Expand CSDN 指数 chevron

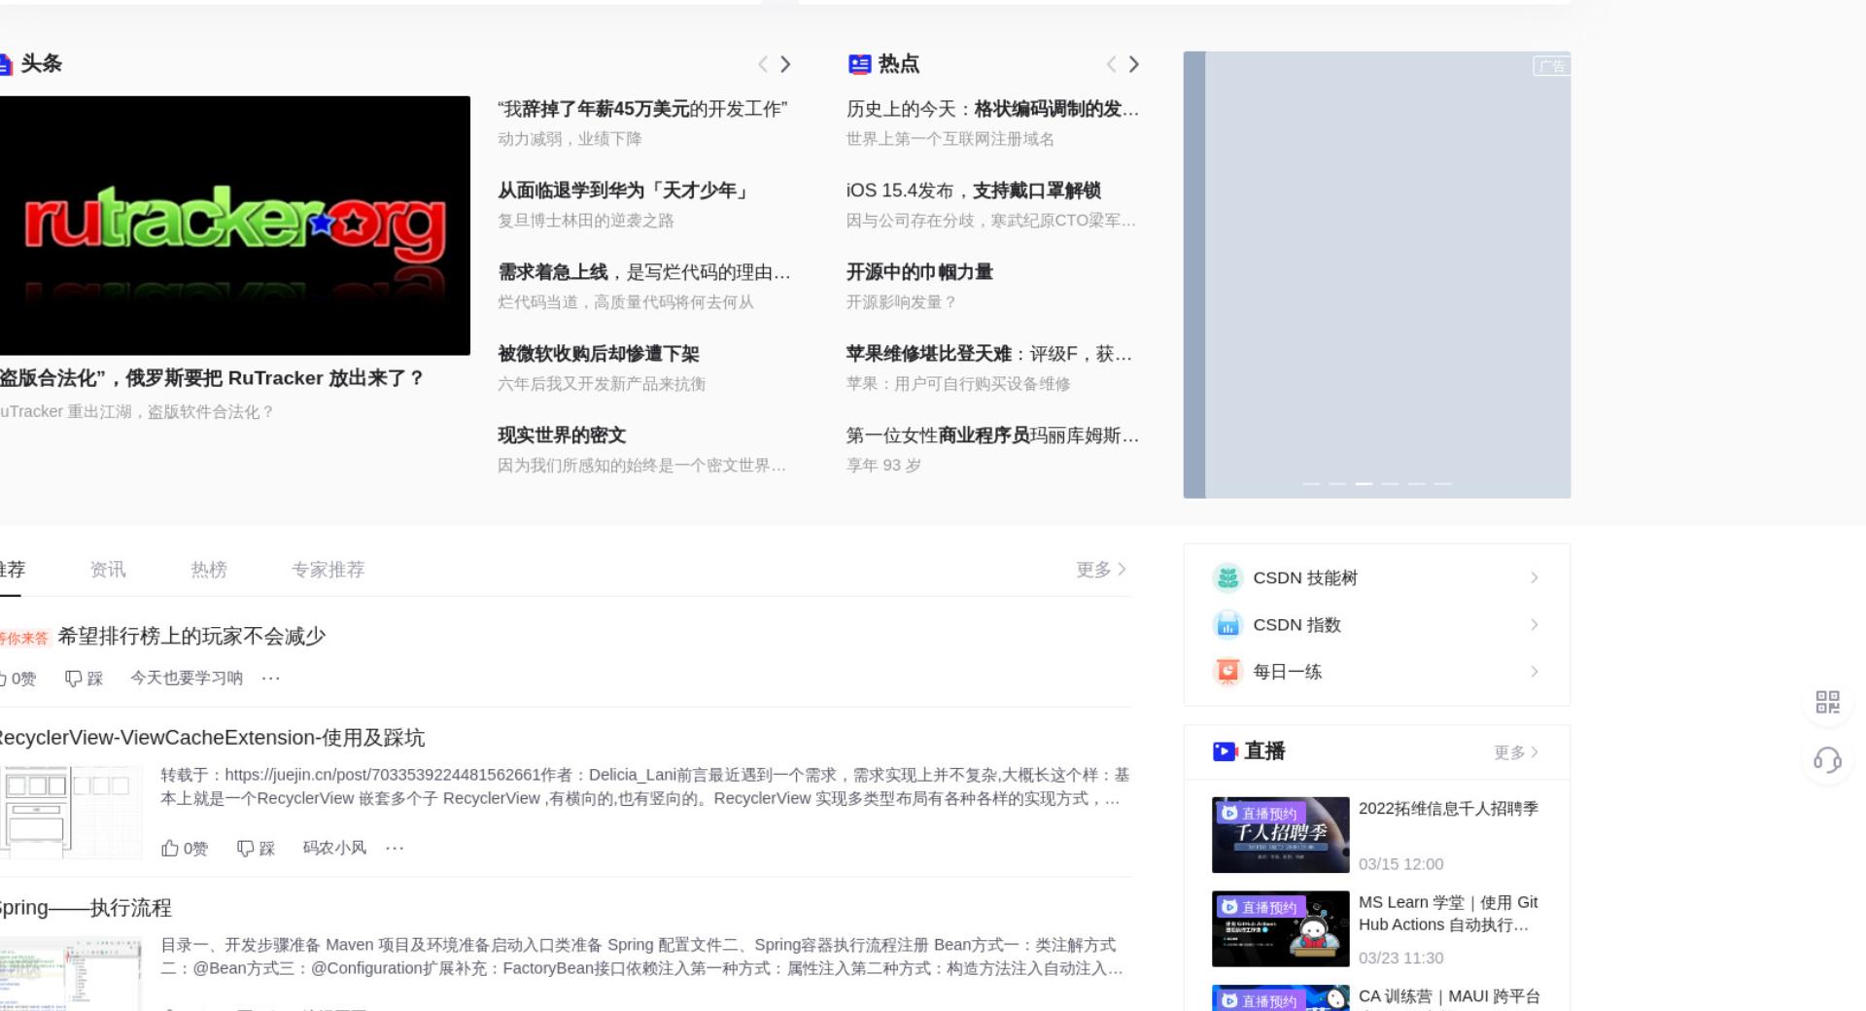click(x=1534, y=624)
